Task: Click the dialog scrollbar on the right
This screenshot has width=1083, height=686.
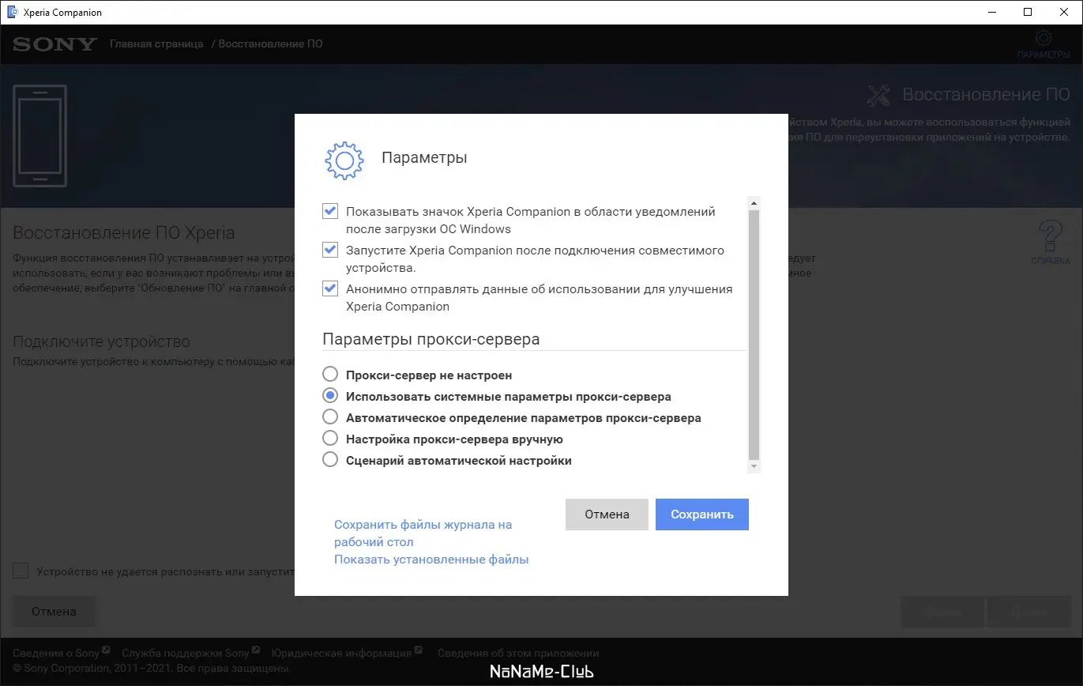Action: click(754, 332)
